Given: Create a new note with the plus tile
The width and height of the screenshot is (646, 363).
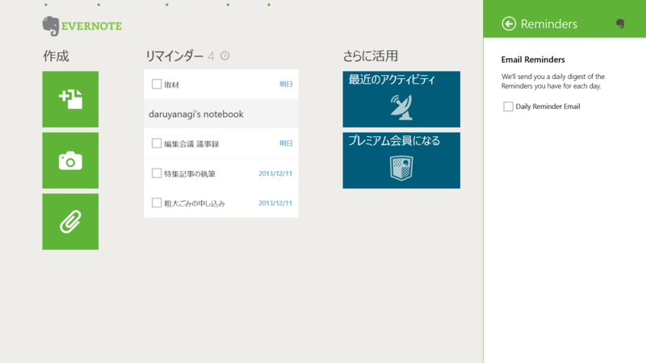Looking at the screenshot, I should click(x=70, y=99).
